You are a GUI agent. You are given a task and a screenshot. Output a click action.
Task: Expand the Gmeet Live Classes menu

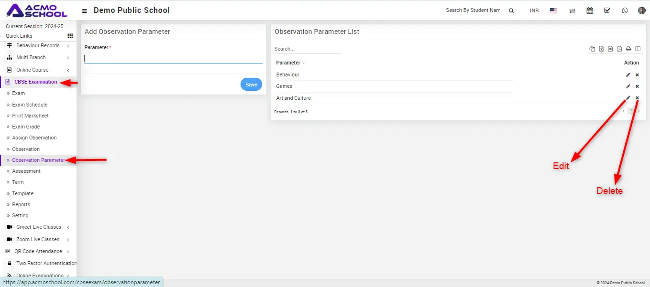38,227
